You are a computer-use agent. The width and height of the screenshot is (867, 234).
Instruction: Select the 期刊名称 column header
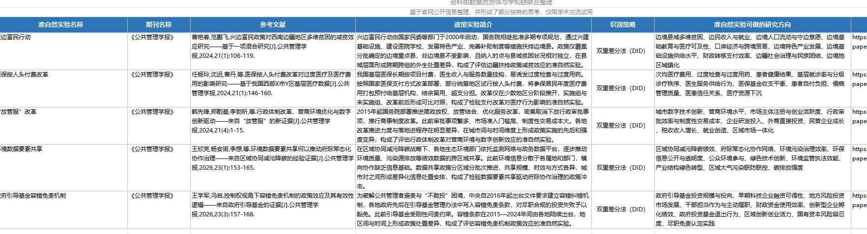click(159, 25)
